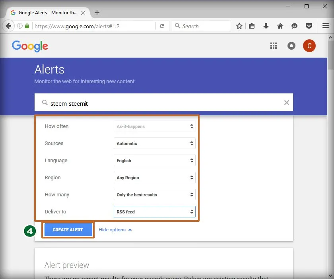
Task: Click the 'Region' label
Action: pos(52,178)
